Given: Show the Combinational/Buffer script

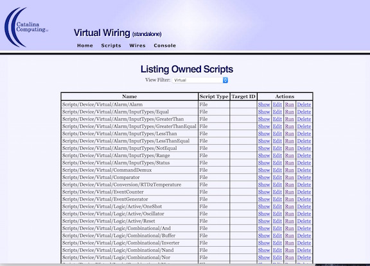Looking at the screenshot, I should click(x=264, y=236).
